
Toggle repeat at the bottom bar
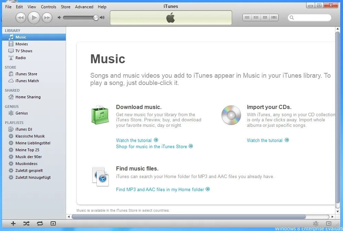tap(40, 223)
